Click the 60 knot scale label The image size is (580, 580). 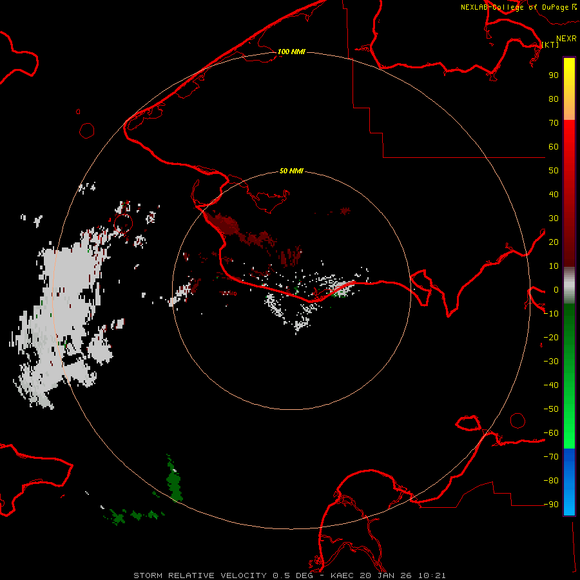pos(554,146)
